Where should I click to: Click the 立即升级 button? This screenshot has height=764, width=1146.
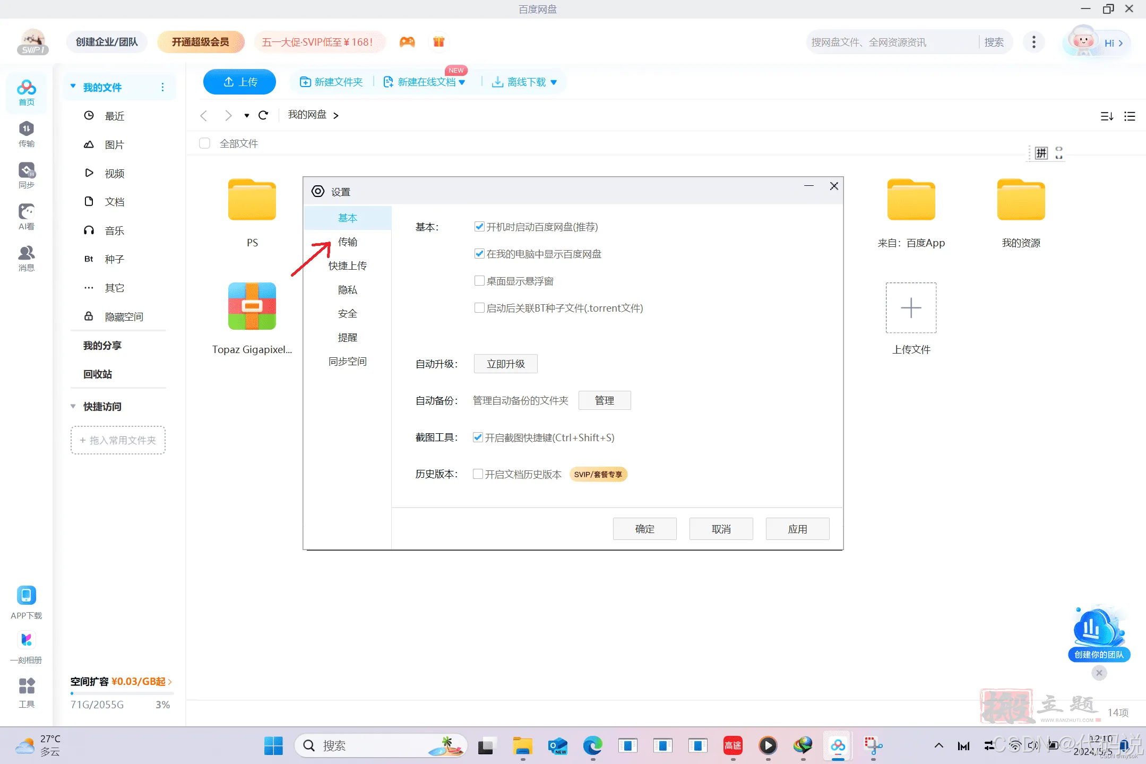(x=505, y=364)
